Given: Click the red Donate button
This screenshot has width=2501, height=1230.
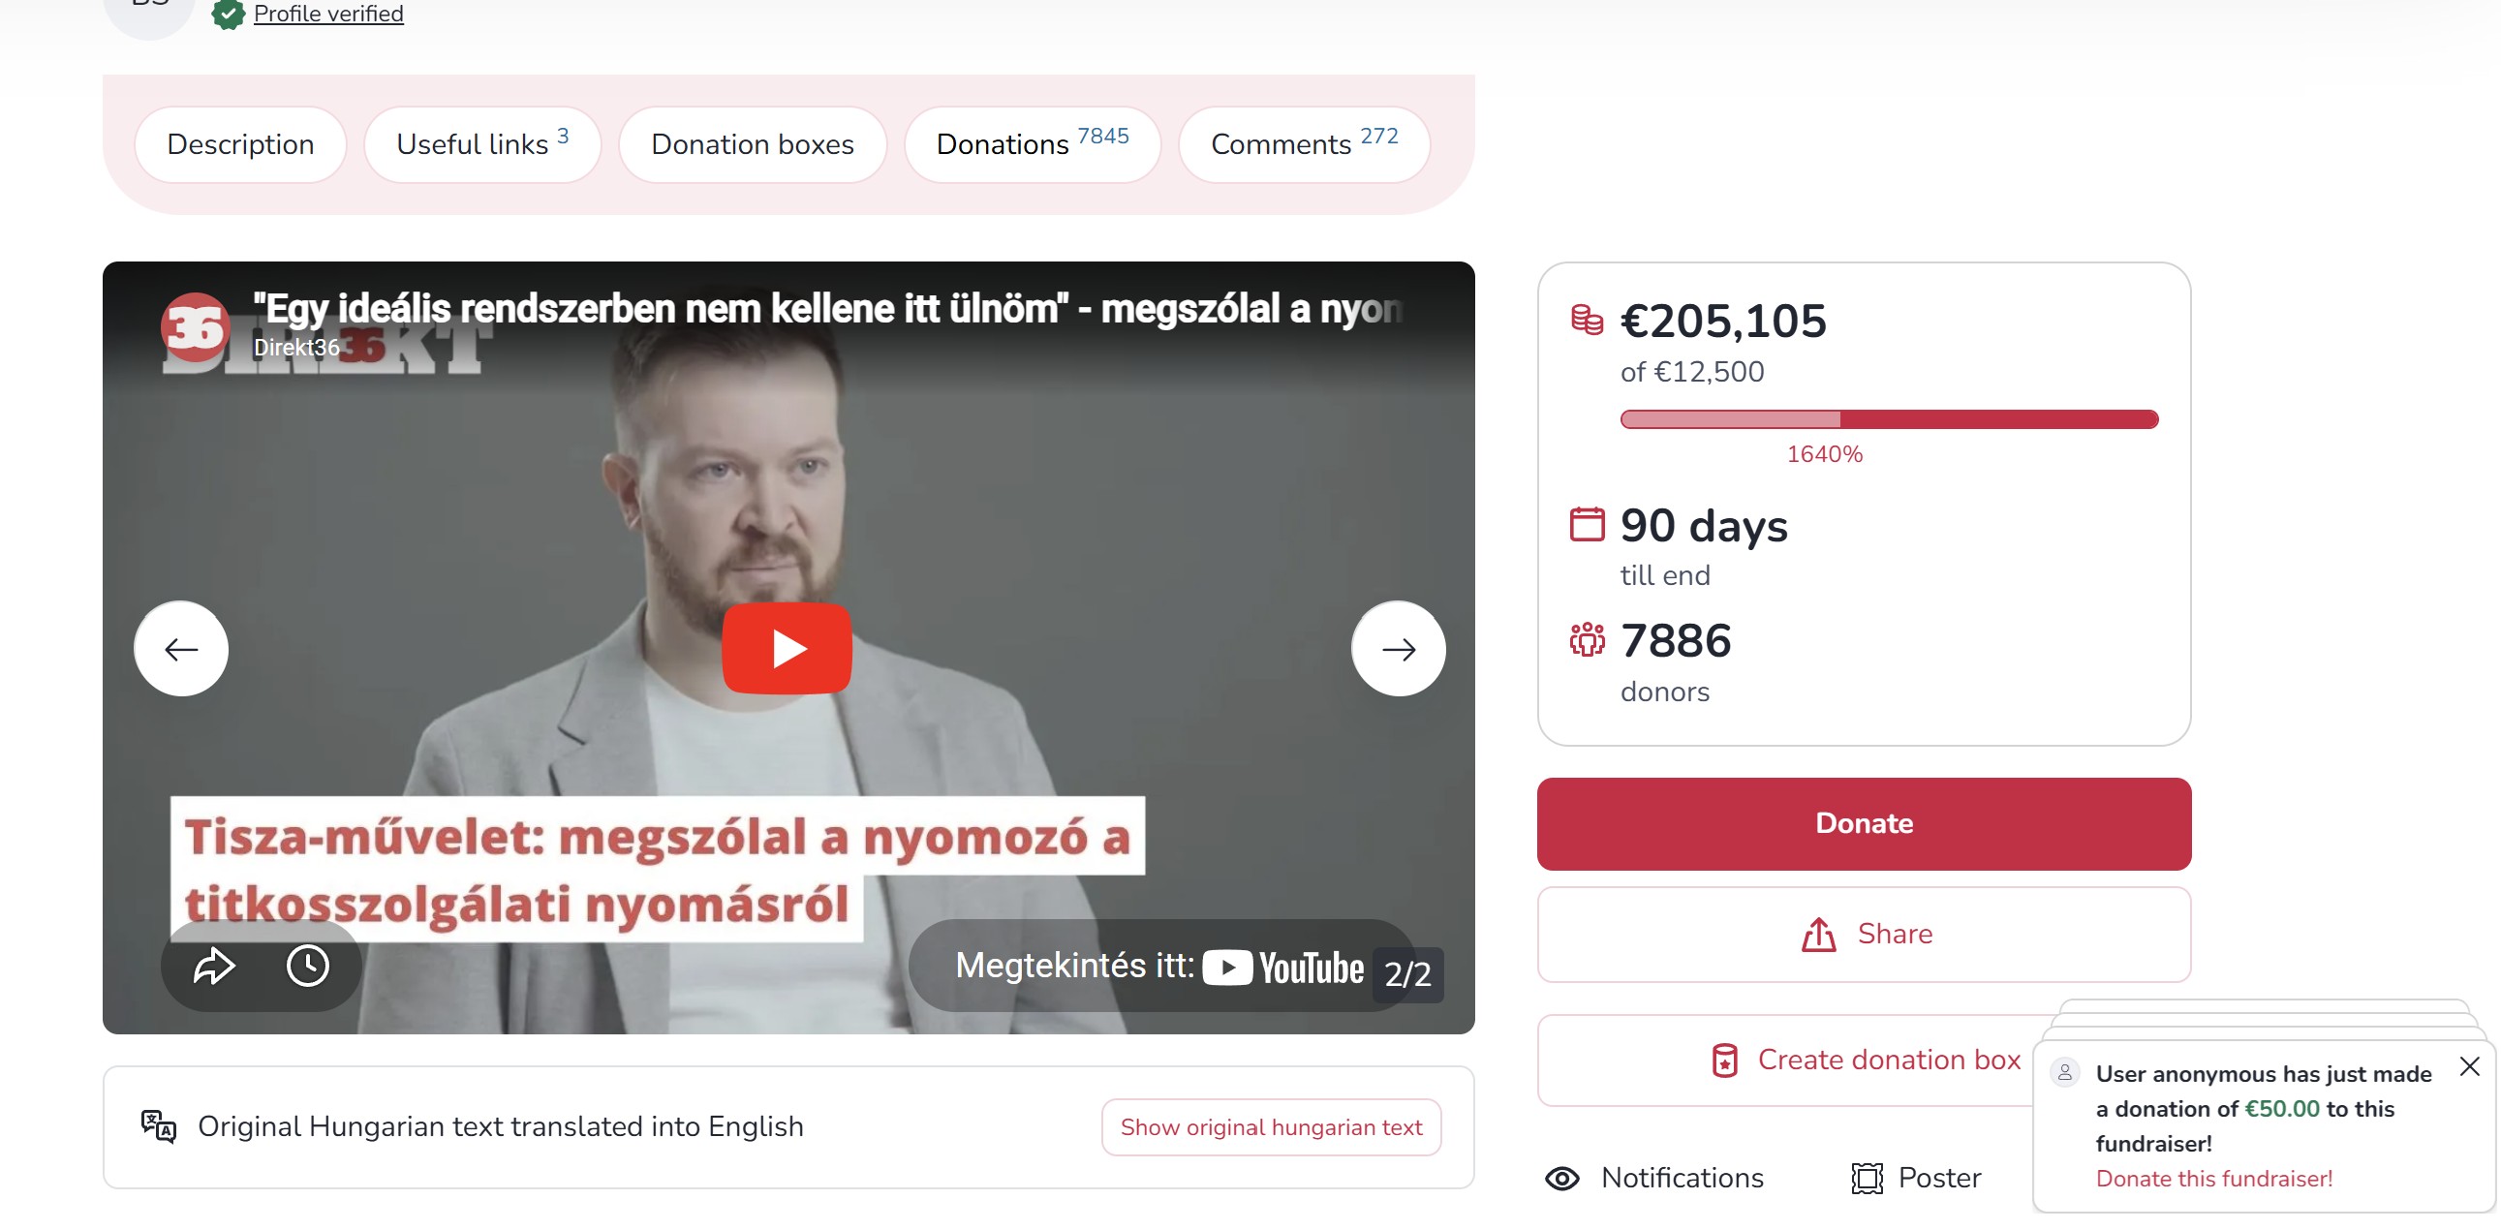Looking at the screenshot, I should (x=1863, y=822).
